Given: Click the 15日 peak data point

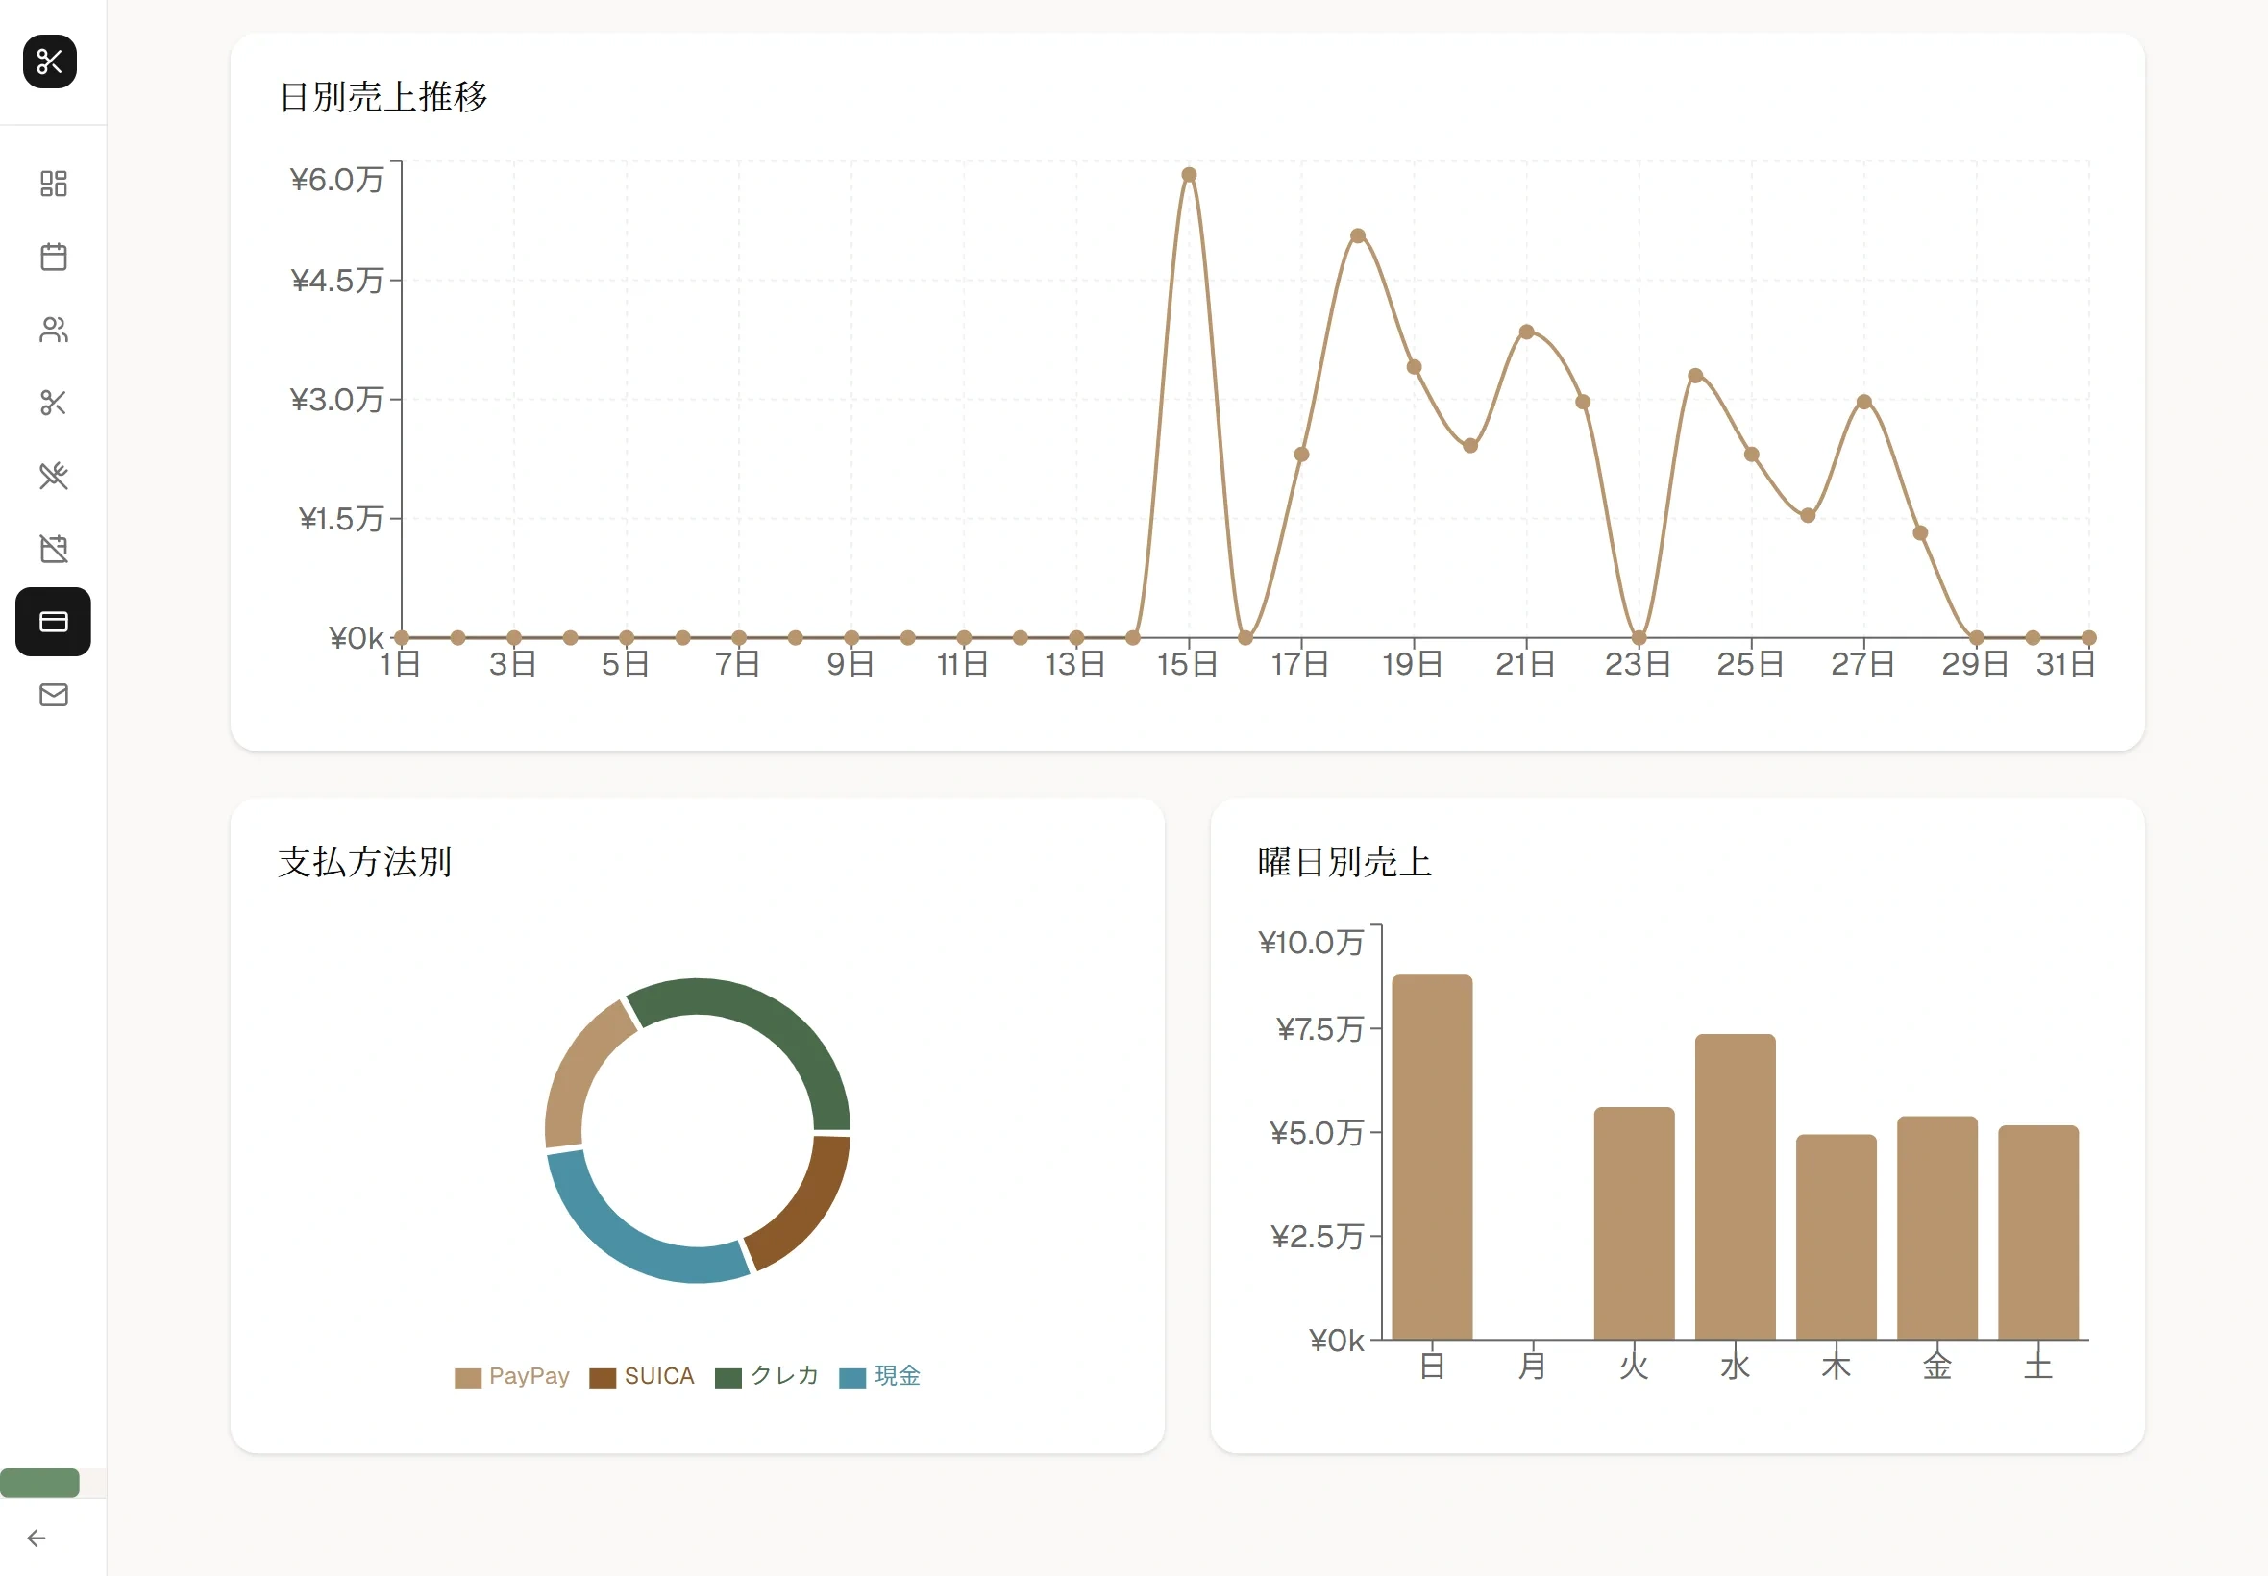Looking at the screenshot, I should click(1189, 175).
